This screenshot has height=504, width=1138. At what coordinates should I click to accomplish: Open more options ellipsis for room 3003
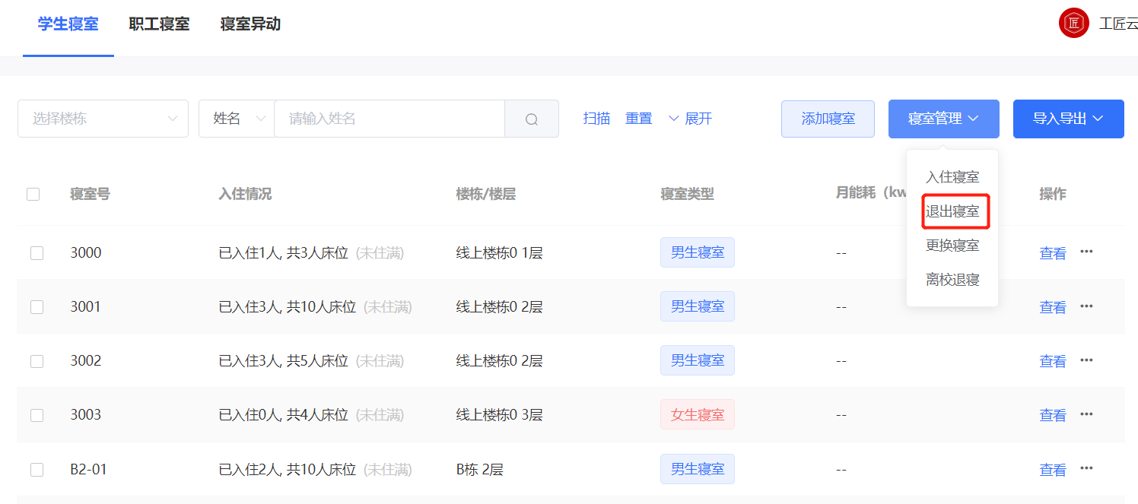tap(1086, 414)
